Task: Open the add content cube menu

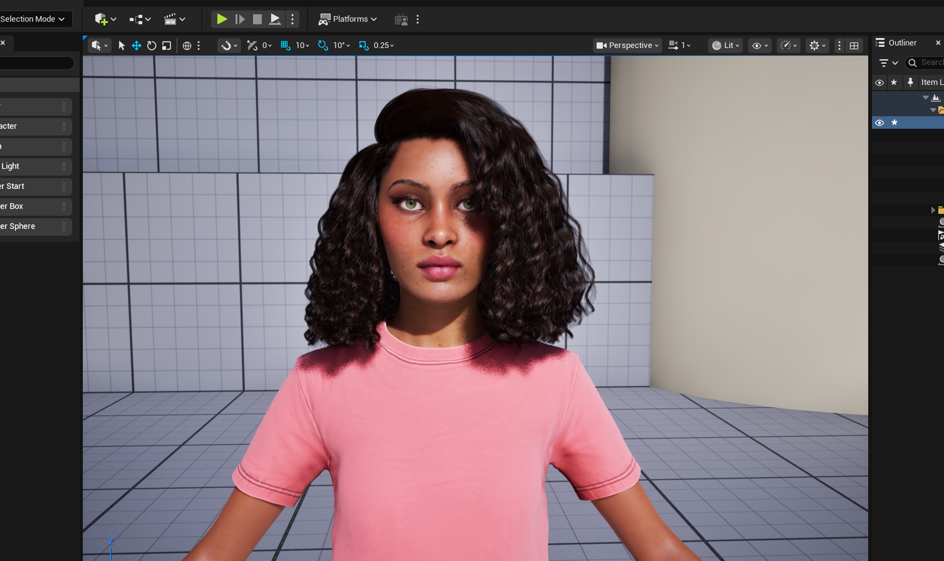Action: point(105,19)
